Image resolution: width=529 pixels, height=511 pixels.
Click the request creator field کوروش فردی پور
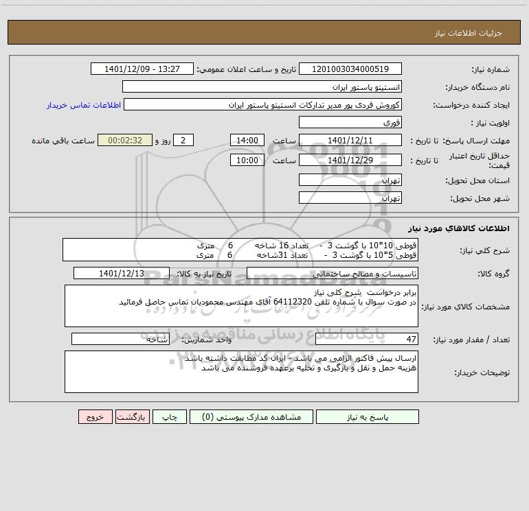(263, 104)
